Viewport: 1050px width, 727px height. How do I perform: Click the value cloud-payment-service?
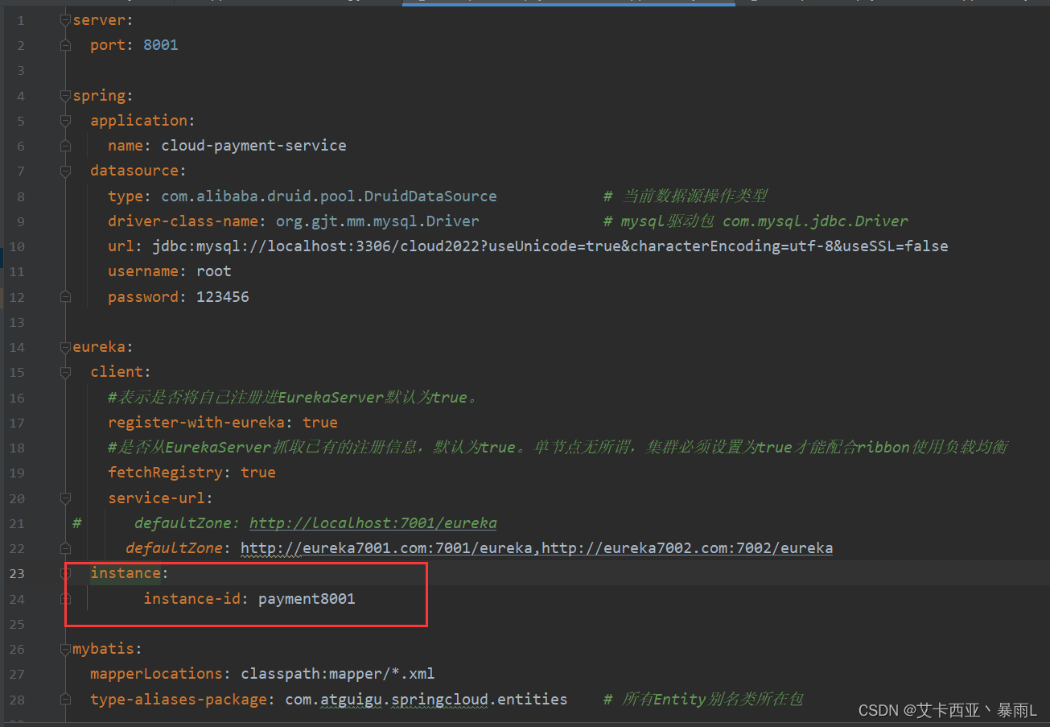point(253,146)
